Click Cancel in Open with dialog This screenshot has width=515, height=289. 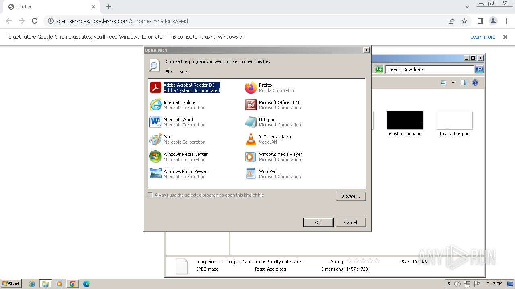click(350, 222)
